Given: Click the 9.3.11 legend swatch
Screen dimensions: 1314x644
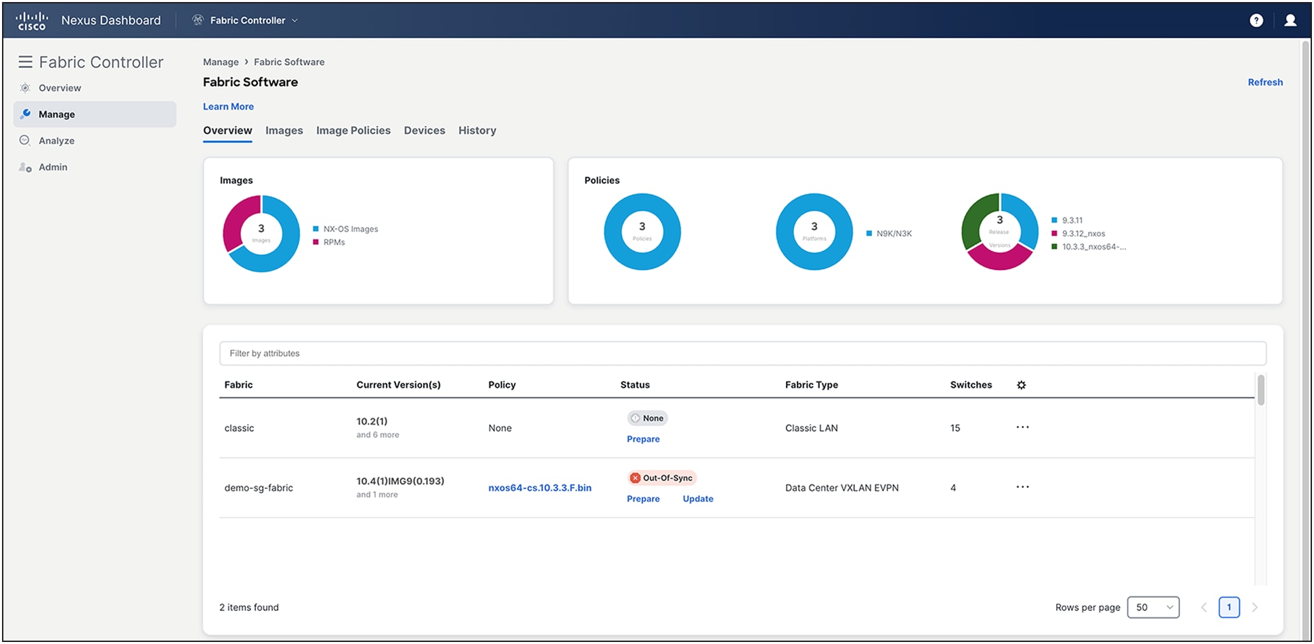Looking at the screenshot, I should [1054, 221].
